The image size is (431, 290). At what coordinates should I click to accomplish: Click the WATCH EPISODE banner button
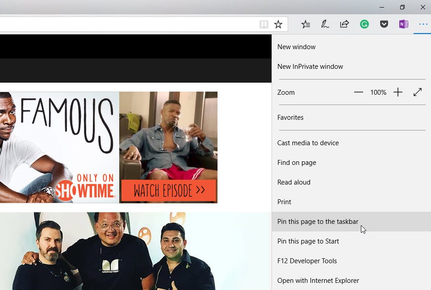pos(168,190)
